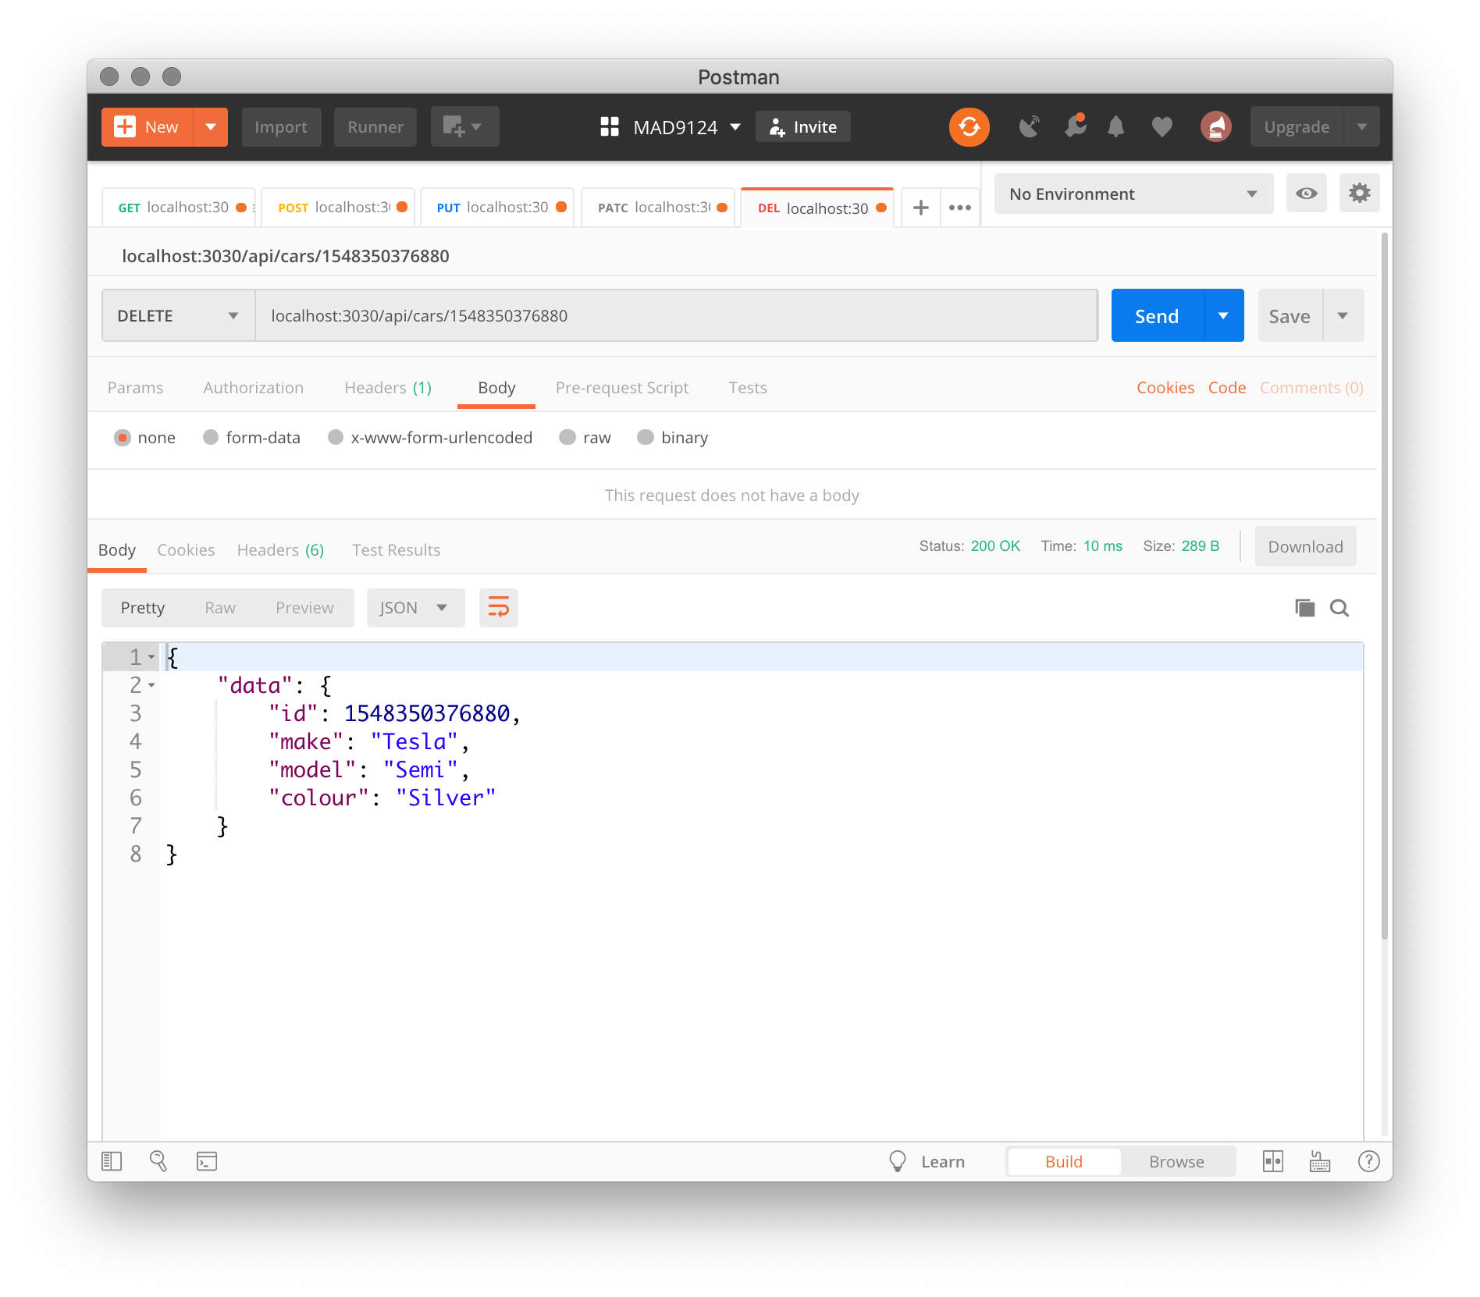Switch to the GET localhost tab

179,208
